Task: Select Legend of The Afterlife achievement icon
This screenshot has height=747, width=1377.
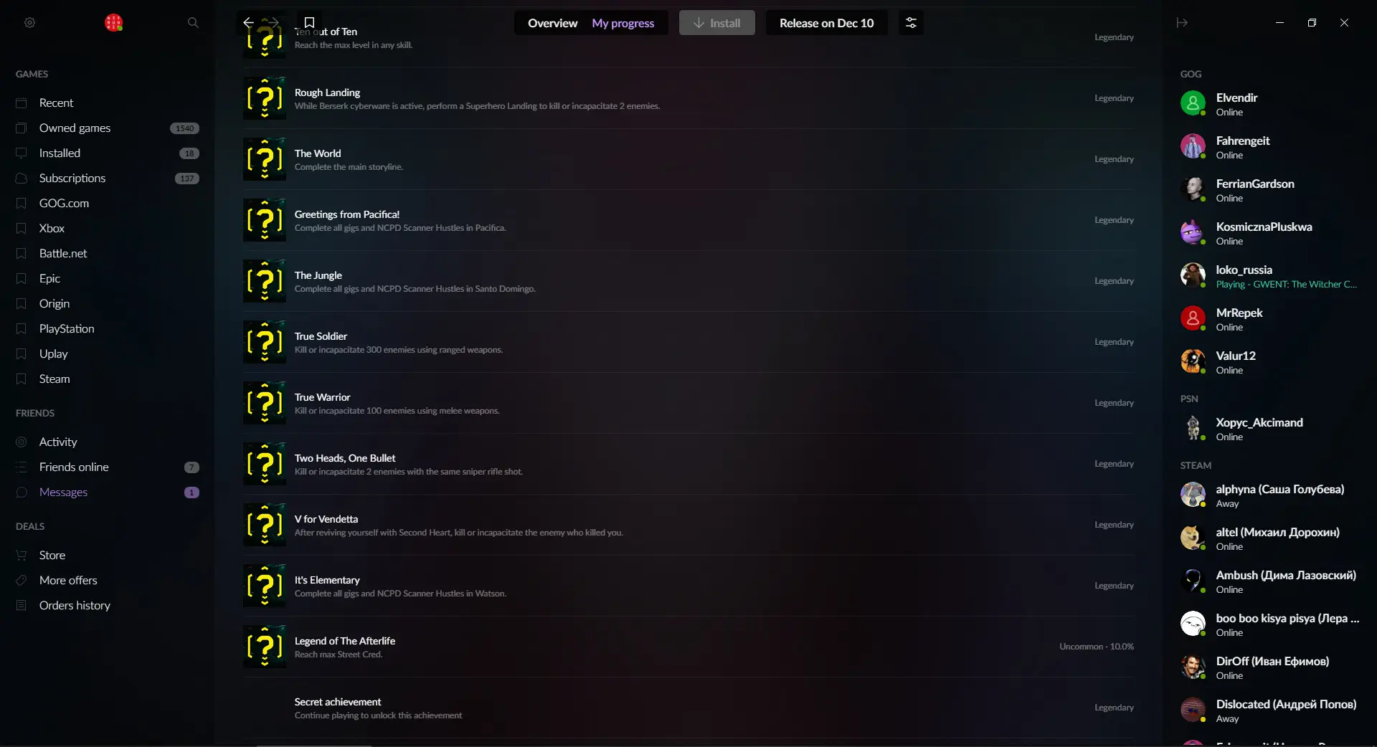Action: [x=265, y=647]
